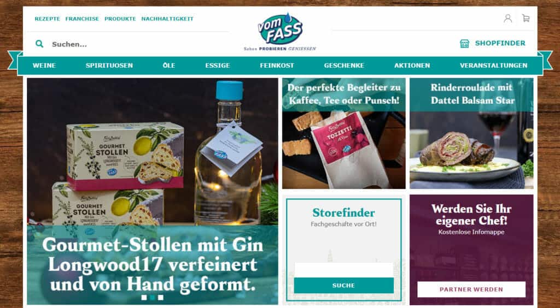This screenshot has width=560, height=308.
Task: Click the PARTNER WERDEN button
Action: pos(471,289)
